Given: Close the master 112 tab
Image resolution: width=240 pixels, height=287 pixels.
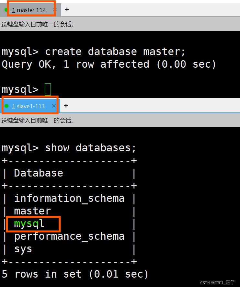Looking at the screenshot, I should tap(55, 10).
